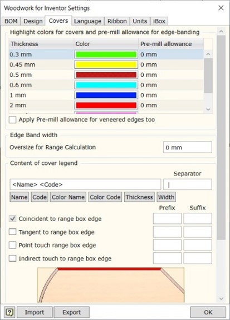This screenshot has width=230, height=320.
Task: Open the iBox tab
Action: [x=159, y=21]
